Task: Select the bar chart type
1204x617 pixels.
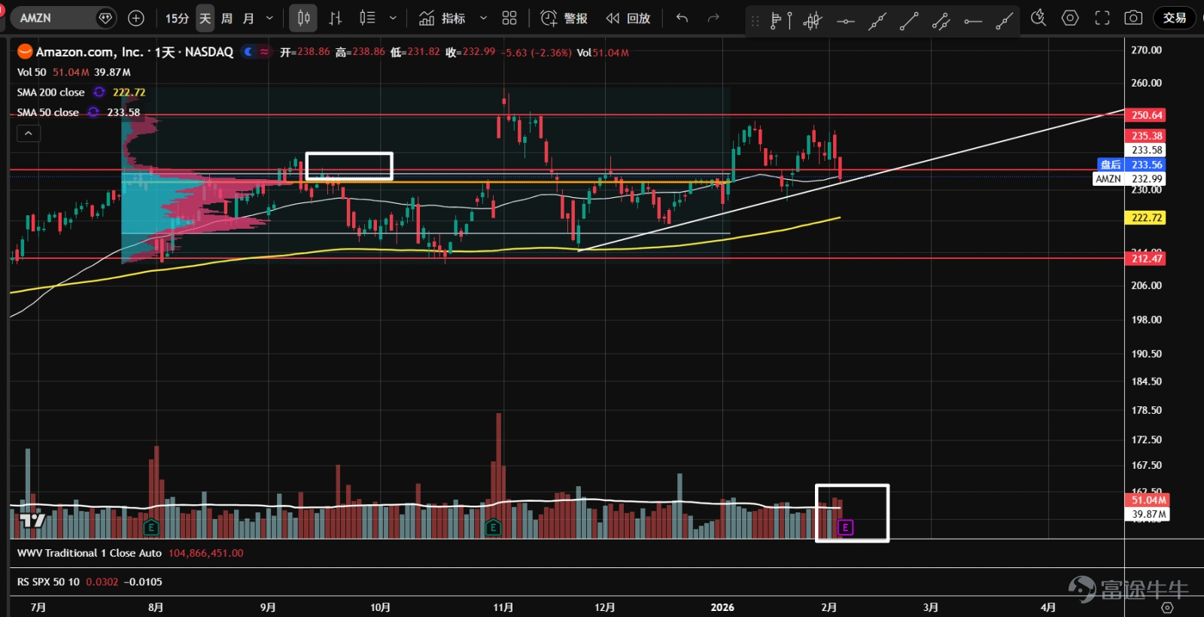Action: pyautogui.click(x=336, y=18)
